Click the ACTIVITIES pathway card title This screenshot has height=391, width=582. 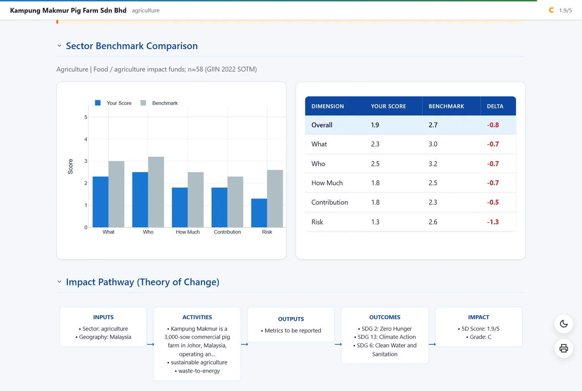pyautogui.click(x=197, y=317)
